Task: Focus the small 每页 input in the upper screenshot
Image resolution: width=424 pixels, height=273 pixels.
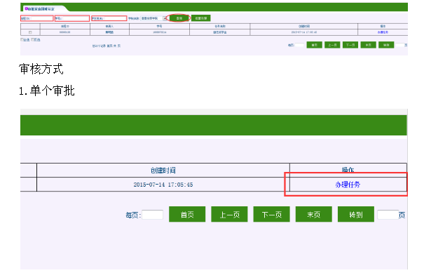Action: point(300,45)
